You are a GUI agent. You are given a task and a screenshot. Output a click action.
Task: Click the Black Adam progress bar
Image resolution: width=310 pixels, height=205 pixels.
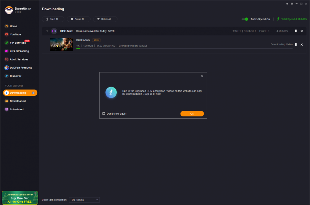[184, 48]
